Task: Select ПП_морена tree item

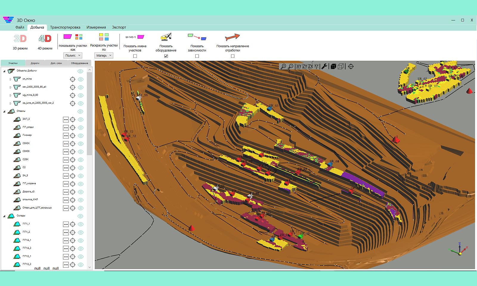Action: [x=29, y=184]
